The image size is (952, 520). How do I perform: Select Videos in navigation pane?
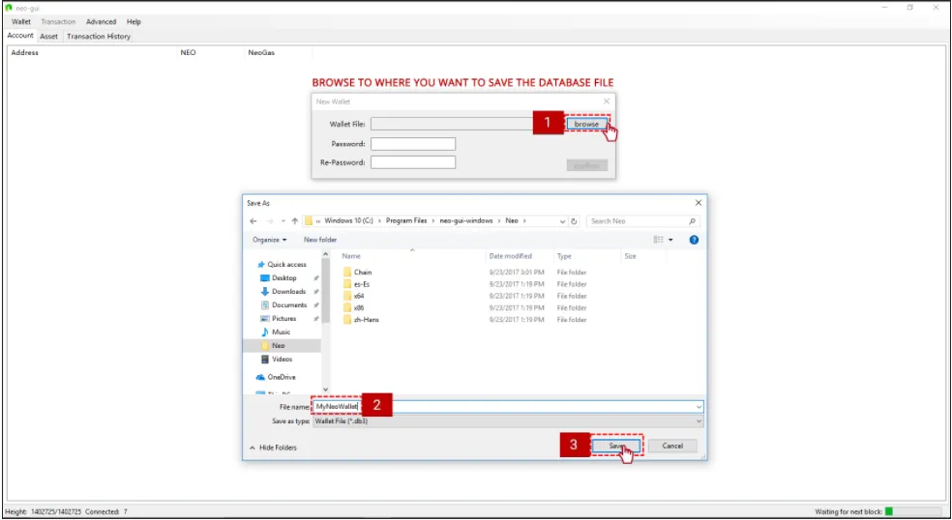click(x=282, y=359)
